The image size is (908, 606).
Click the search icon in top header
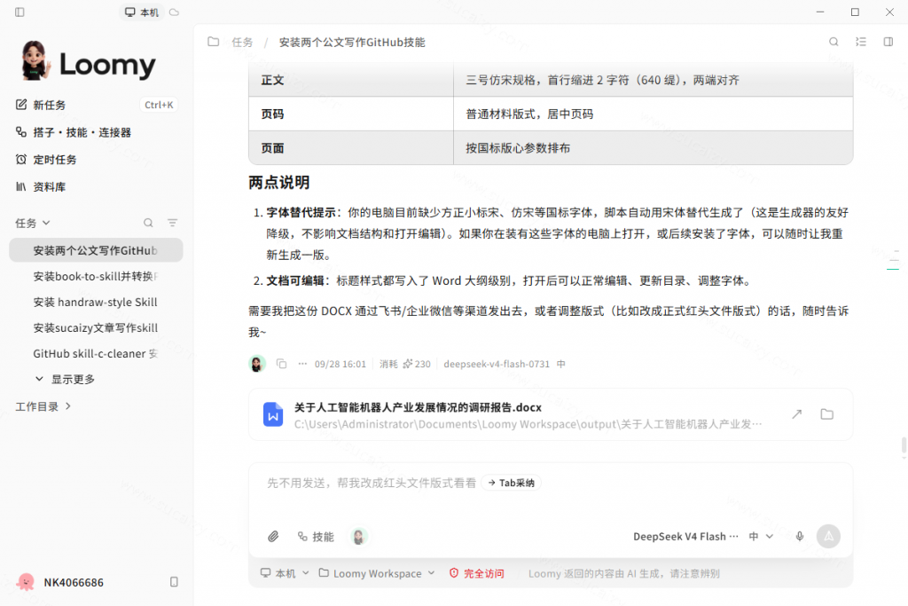[x=834, y=42]
